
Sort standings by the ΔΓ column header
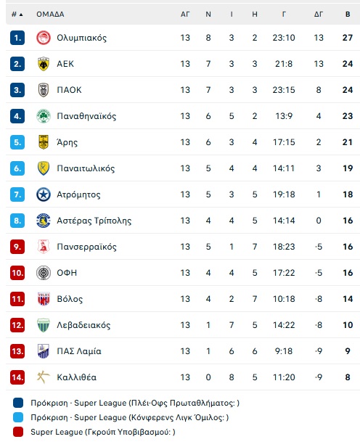[319, 15]
